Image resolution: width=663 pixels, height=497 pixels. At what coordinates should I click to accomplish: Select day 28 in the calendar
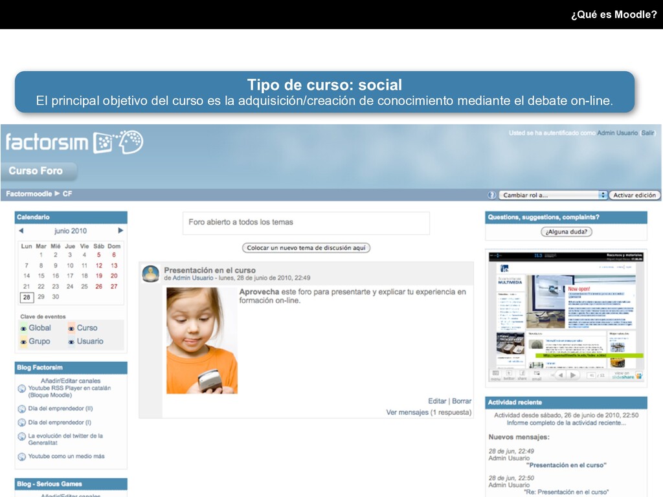(27, 297)
